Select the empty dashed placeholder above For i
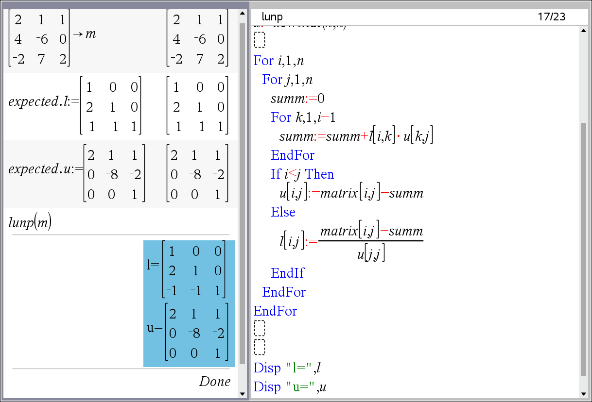 (x=260, y=40)
